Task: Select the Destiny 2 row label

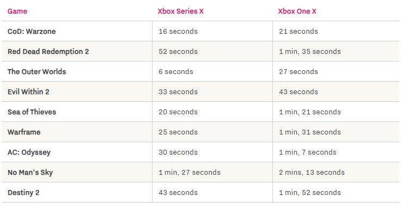Action: 23,193
